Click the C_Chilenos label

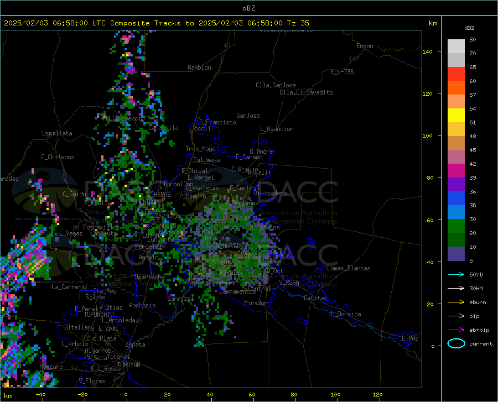click(58, 157)
